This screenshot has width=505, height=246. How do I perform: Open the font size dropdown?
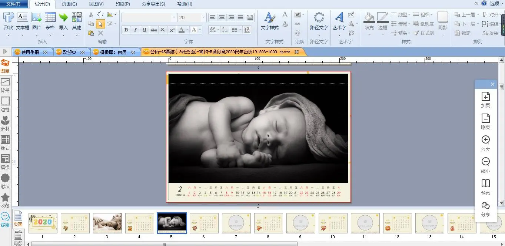pyautogui.click(x=203, y=17)
